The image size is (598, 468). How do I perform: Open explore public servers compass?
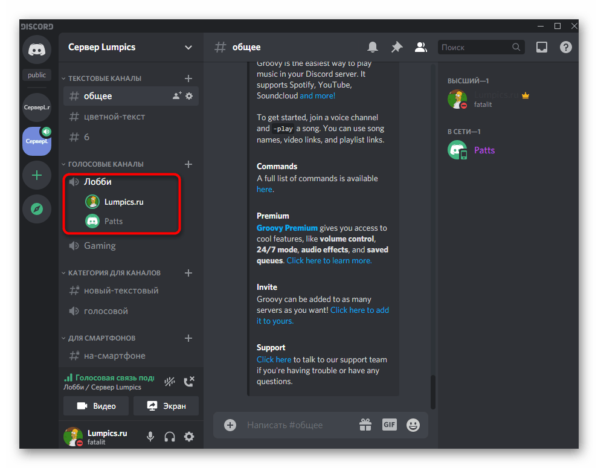point(37,209)
